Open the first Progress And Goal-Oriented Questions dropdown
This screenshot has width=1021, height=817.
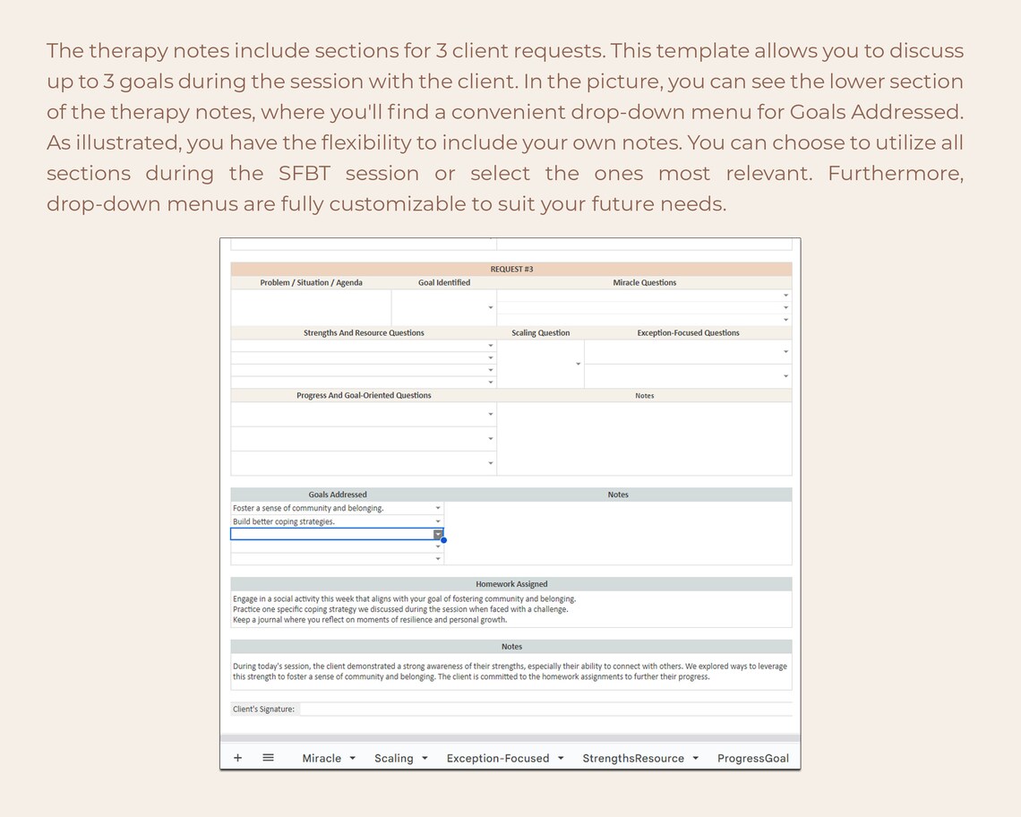click(x=491, y=413)
